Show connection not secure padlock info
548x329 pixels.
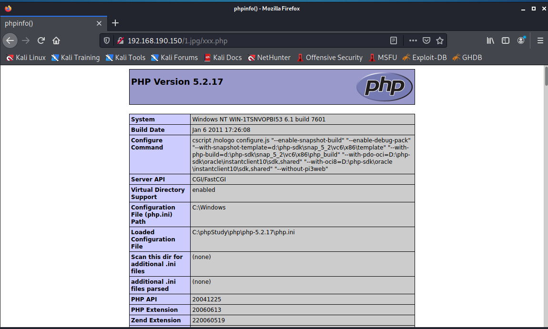coord(121,41)
